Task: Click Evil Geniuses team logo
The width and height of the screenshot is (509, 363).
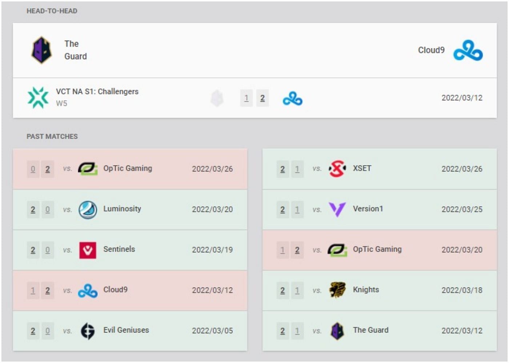Action: tap(88, 331)
